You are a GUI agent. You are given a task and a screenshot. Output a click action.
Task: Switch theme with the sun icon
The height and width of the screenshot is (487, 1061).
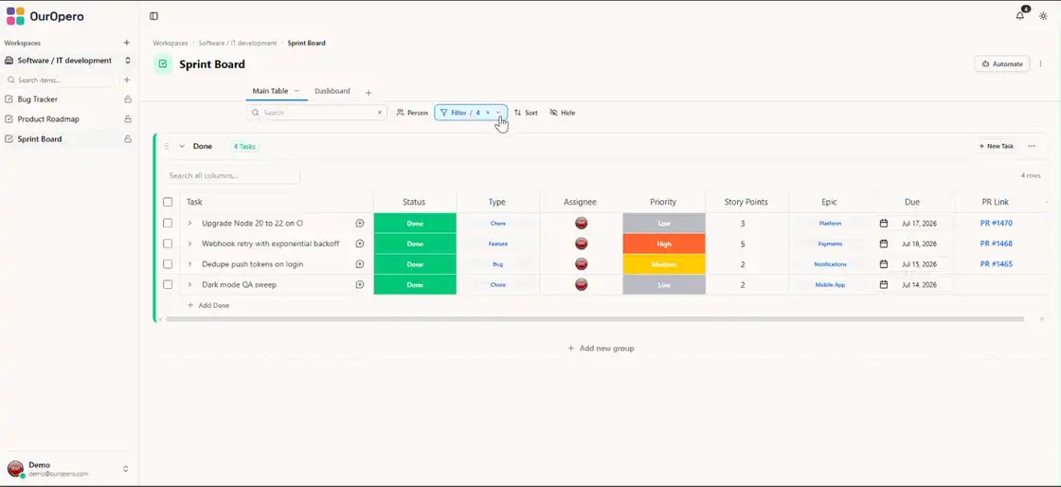(1043, 16)
